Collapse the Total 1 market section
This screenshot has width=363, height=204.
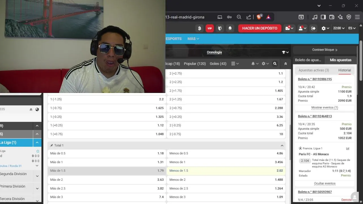[x=282, y=146]
